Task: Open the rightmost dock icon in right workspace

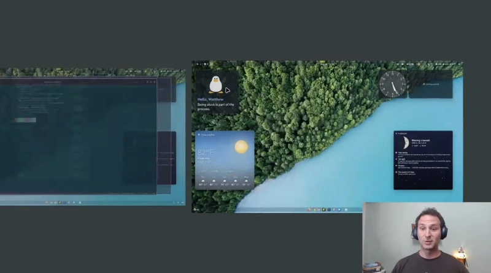Action: [x=346, y=209]
